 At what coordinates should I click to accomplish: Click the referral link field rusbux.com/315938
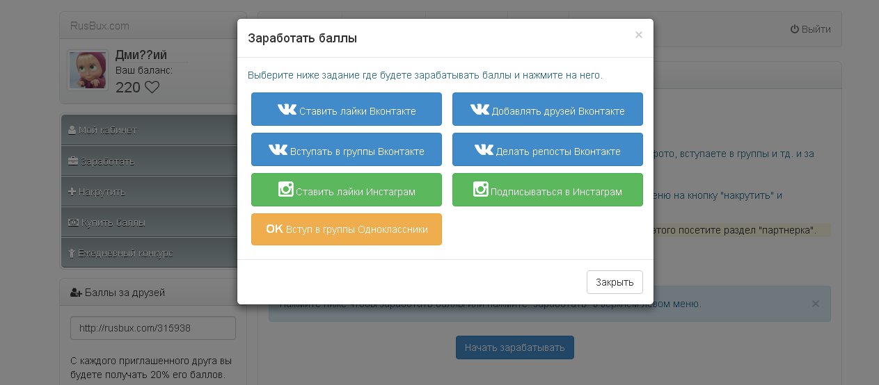pyautogui.click(x=153, y=328)
